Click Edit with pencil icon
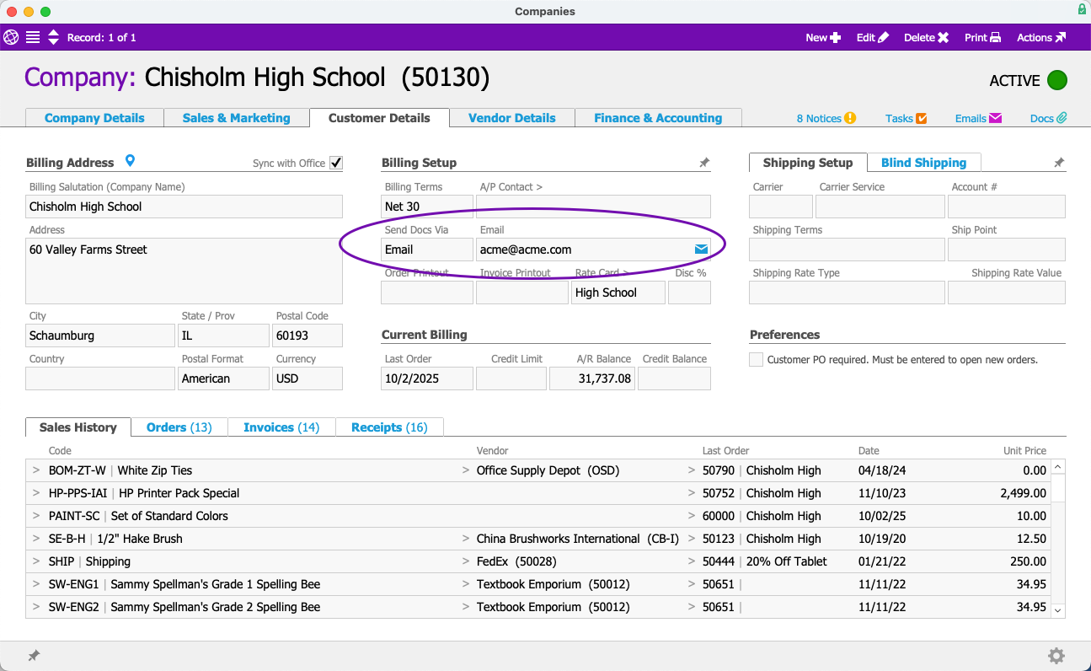This screenshot has height=671, width=1091. [872, 37]
